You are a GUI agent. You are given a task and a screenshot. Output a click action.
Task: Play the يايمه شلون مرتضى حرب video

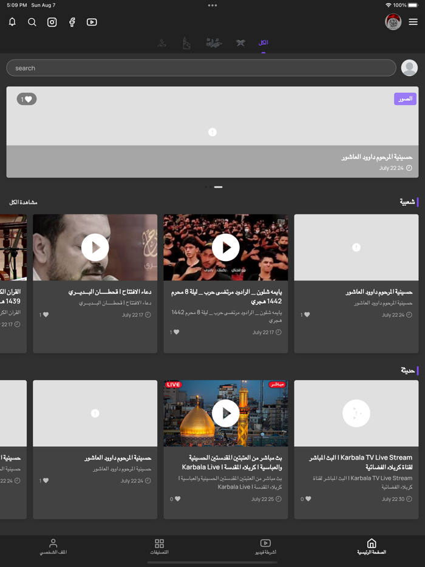pyautogui.click(x=226, y=247)
